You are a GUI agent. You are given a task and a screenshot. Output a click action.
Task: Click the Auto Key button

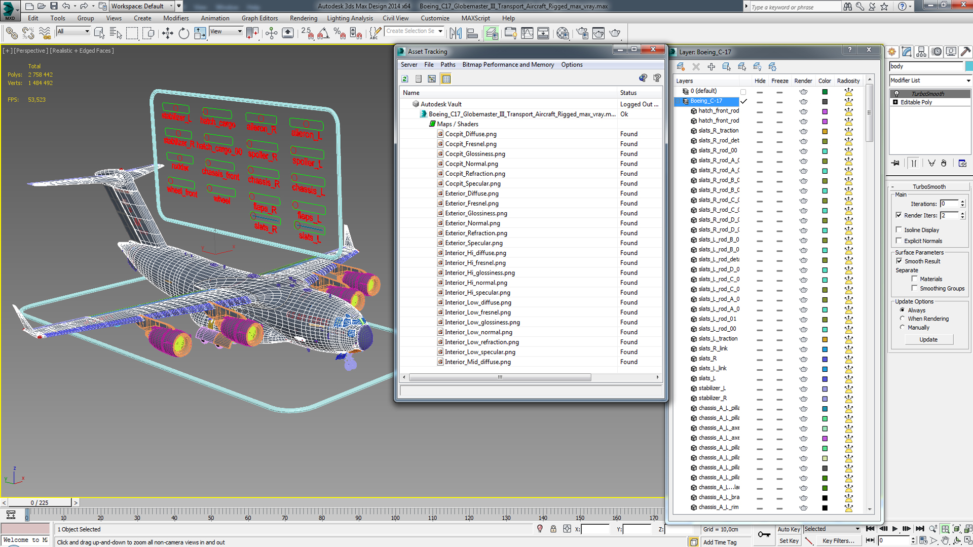tap(789, 529)
